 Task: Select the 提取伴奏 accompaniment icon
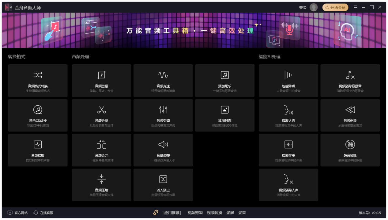point(288,145)
